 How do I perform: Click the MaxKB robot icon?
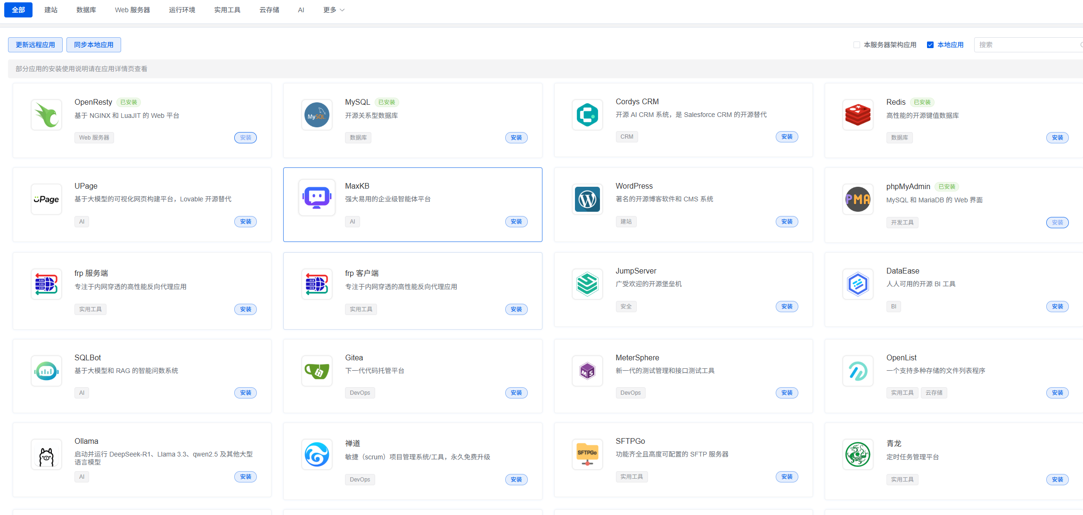tap(317, 198)
